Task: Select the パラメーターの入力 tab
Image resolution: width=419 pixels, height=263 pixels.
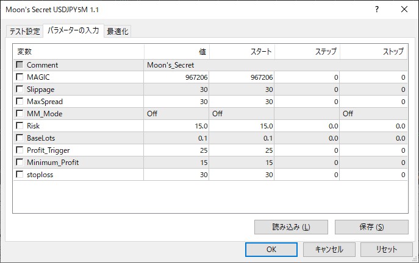Action: [x=74, y=31]
